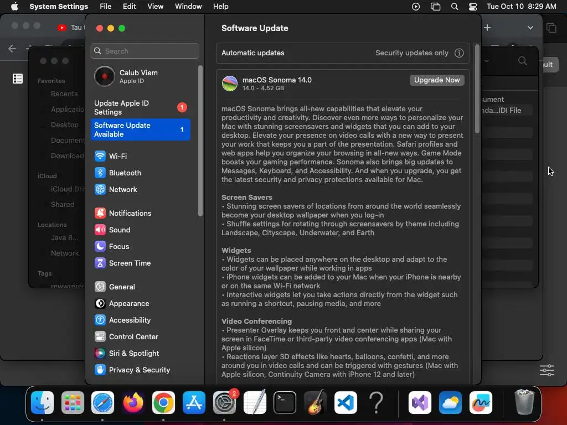Click the question mark Dock icon
Image resolution: width=567 pixels, height=425 pixels.
(x=376, y=402)
